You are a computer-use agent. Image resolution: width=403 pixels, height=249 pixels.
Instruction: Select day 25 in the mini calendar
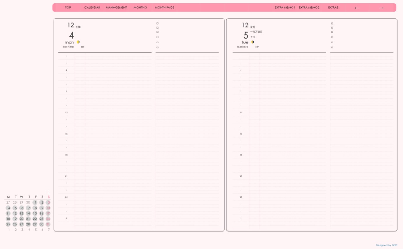pos(8,224)
